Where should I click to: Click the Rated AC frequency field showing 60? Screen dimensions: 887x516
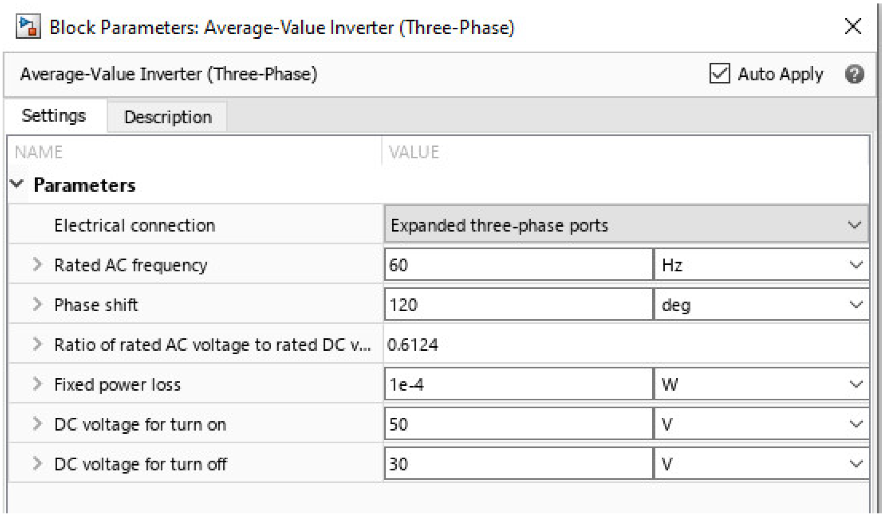518,264
